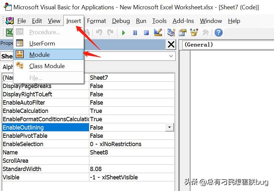This screenshot has width=274, height=191.
Task: Select the EnableCalculation property
Action: [46, 111]
